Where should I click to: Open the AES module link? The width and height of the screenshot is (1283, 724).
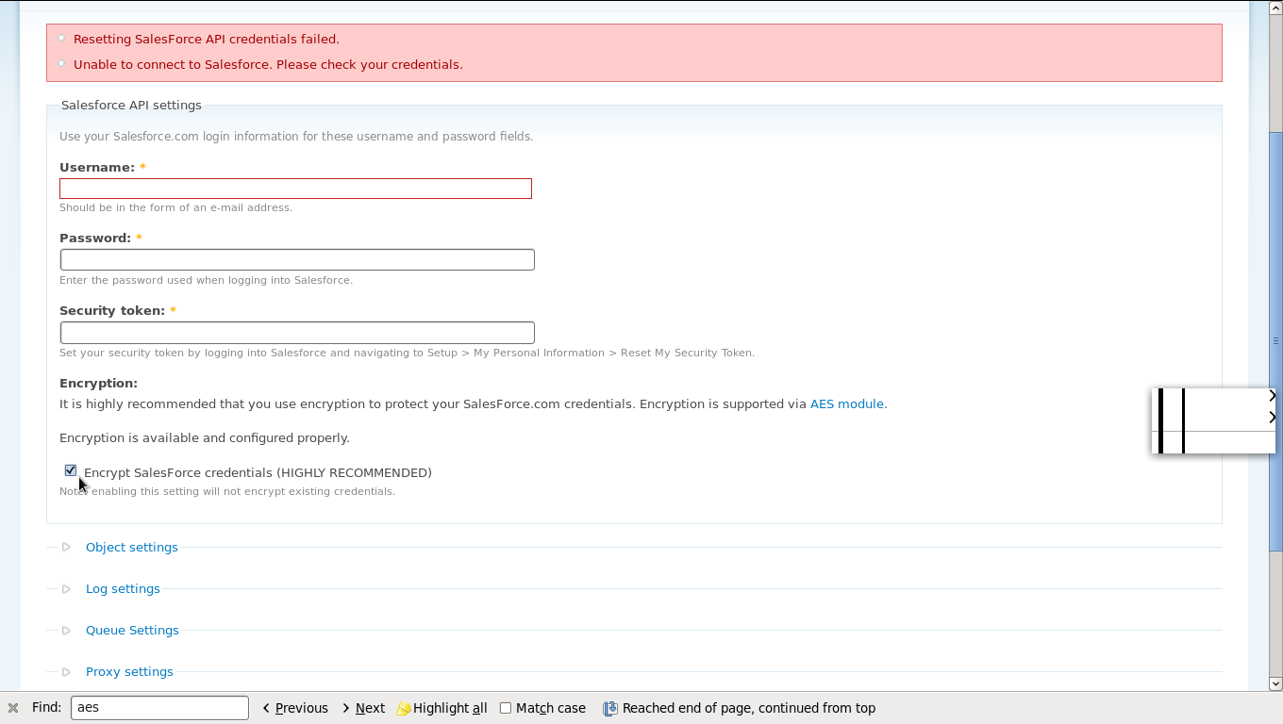846,403
